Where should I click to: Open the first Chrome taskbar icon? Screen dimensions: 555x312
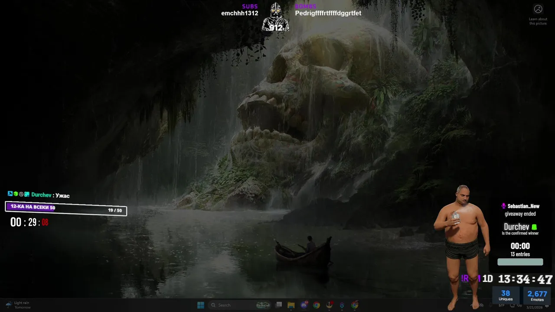coord(317,305)
